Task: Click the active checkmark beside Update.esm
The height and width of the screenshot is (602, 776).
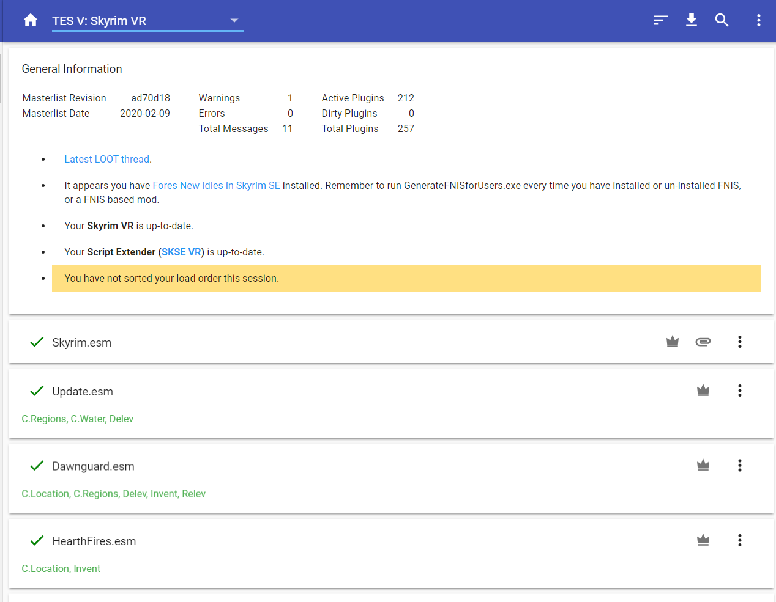Action: tap(37, 391)
